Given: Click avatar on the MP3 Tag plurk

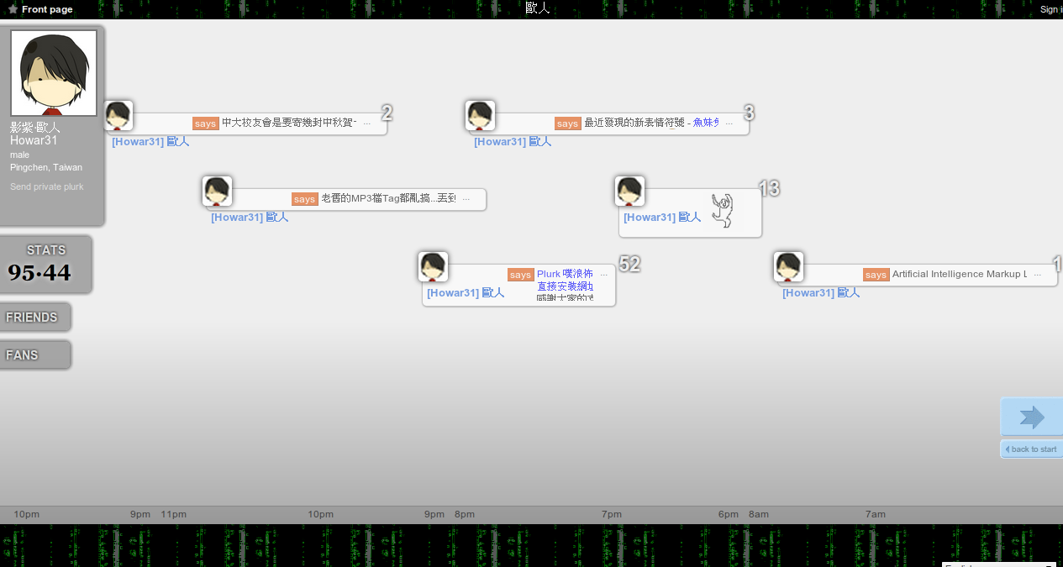Looking at the screenshot, I should click(217, 192).
